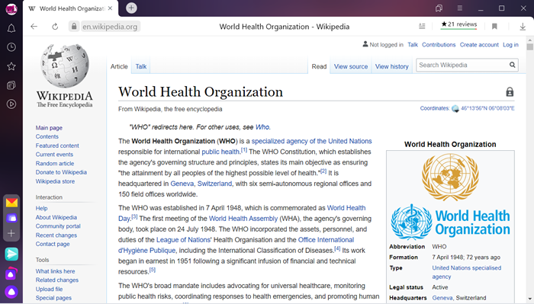Viewport: 534px width, 304px height.
Task: Toggle bookmark for this page
Action: 494,27
